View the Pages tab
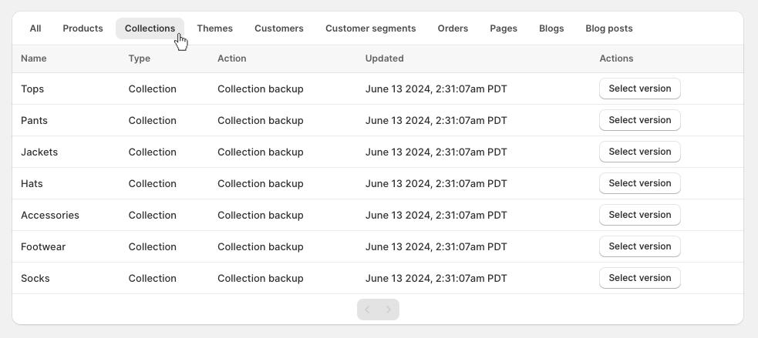The image size is (758, 338). point(504,28)
